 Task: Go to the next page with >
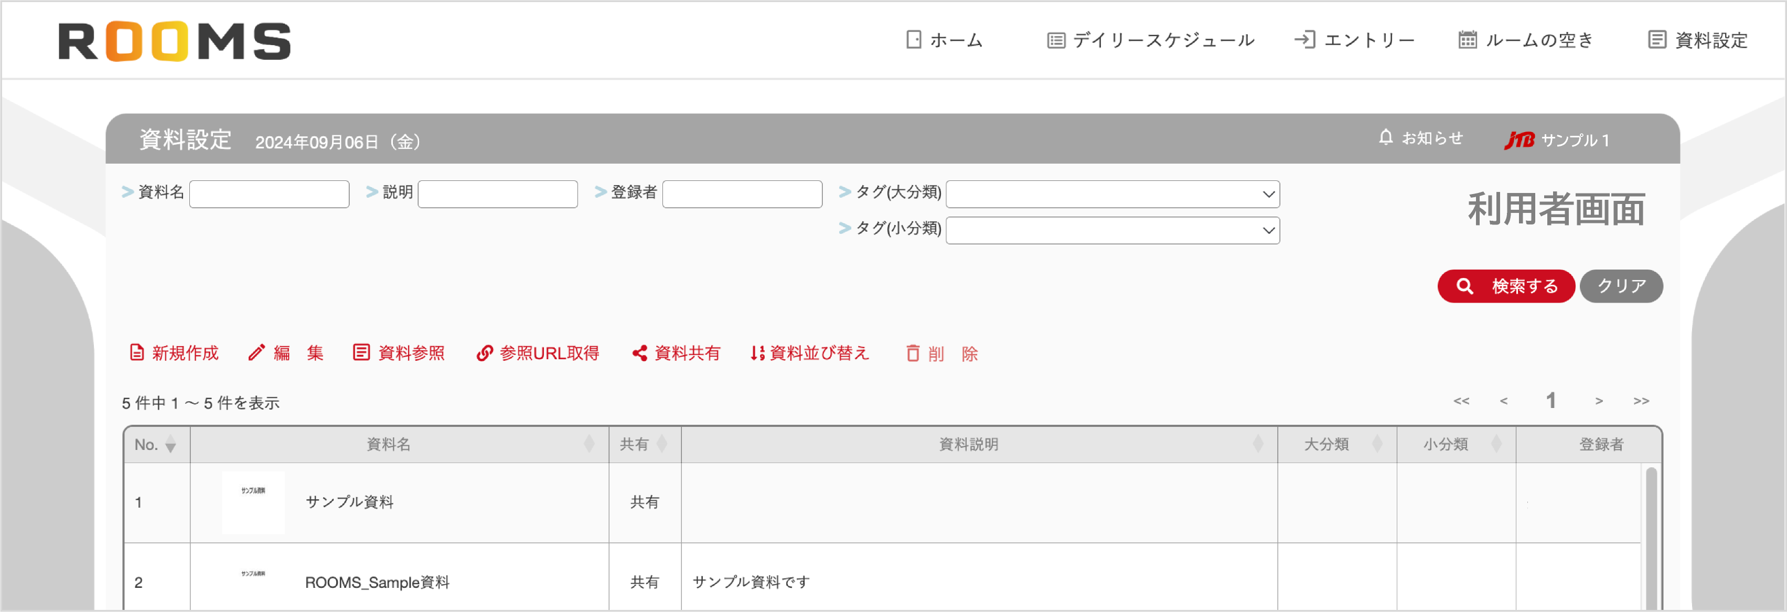point(1599,400)
